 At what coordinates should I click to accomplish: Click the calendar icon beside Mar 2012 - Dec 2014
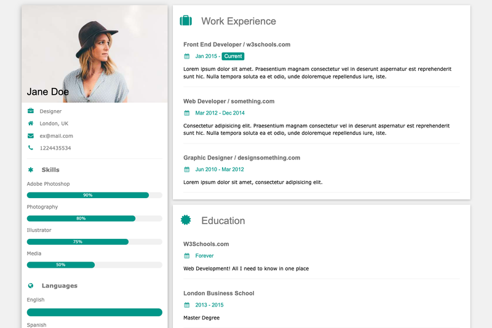coord(187,113)
